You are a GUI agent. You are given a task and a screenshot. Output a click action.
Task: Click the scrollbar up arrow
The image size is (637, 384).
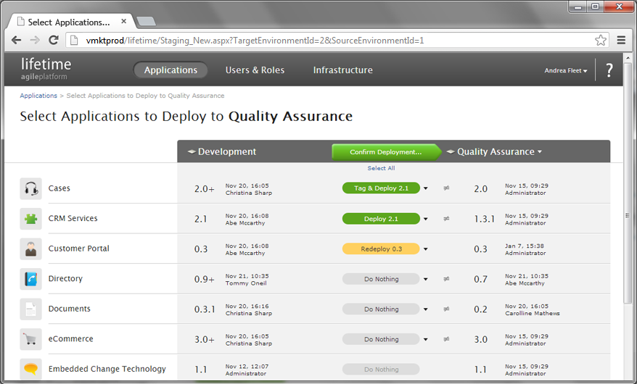click(628, 59)
